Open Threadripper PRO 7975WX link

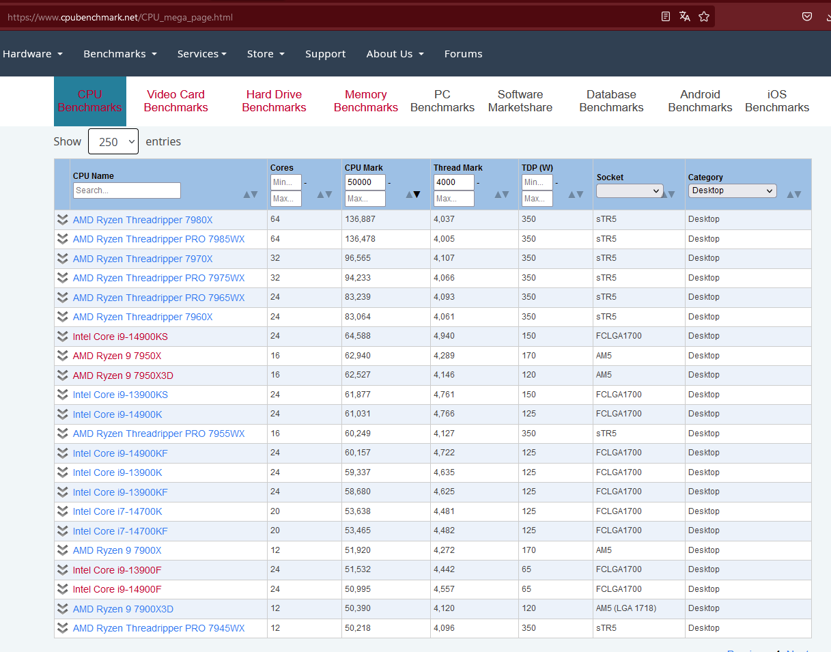click(158, 278)
